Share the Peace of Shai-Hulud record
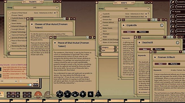 point(90,37)
